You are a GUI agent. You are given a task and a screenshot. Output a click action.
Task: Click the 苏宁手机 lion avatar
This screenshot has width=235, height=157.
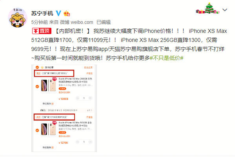coord(18,18)
